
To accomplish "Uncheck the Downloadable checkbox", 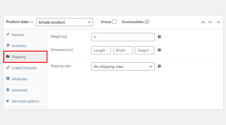I will (x=147, y=22).
